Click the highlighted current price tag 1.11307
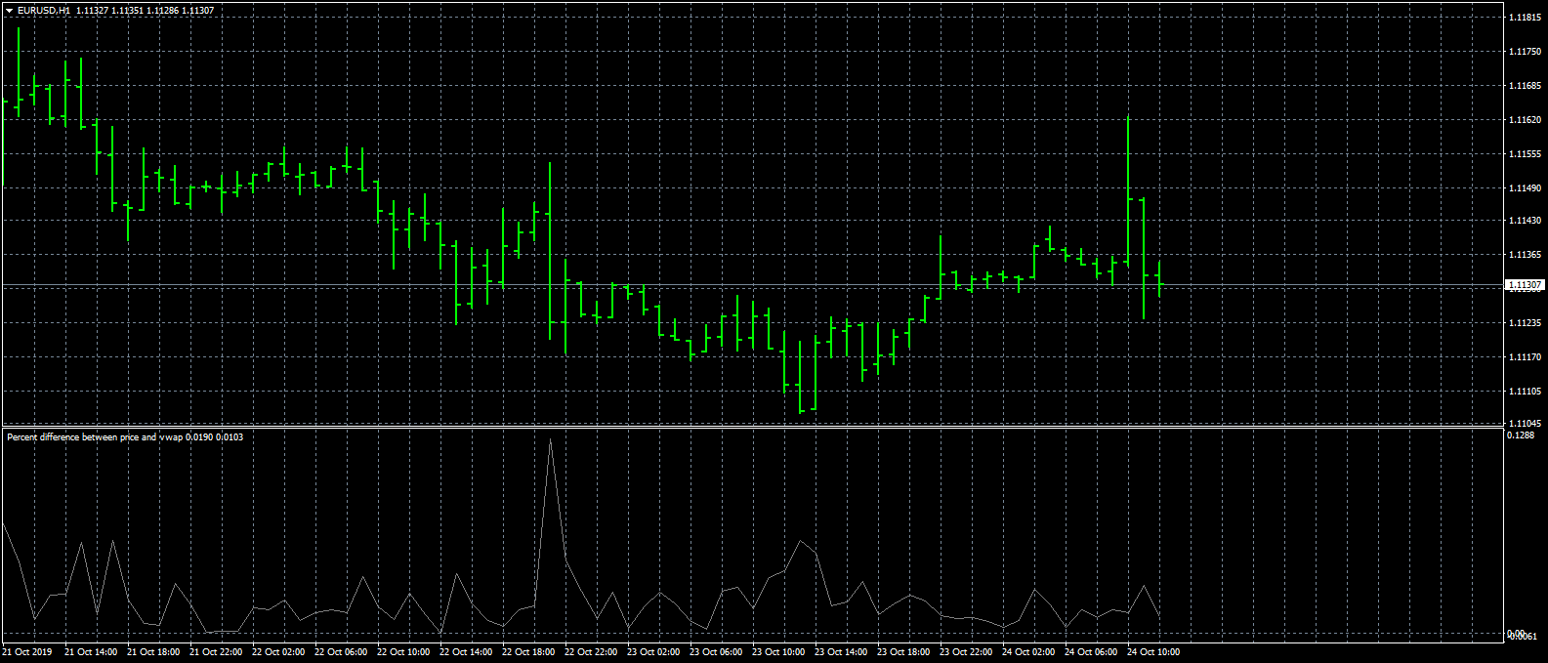 coord(1525,285)
